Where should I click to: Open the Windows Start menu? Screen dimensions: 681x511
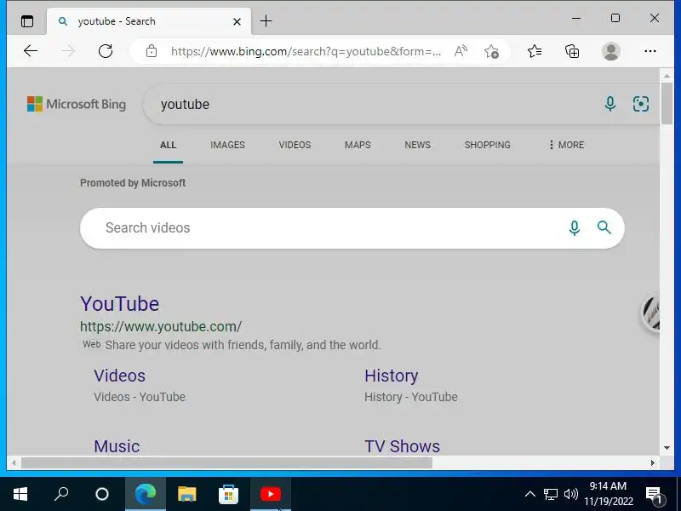tap(20, 494)
